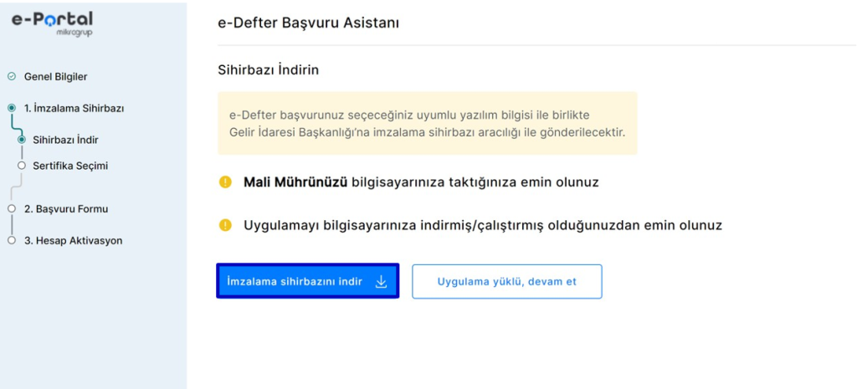857x389 pixels.
Task: Click Uygulama yüklü, devam et button
Action: [x=506, y=282]
